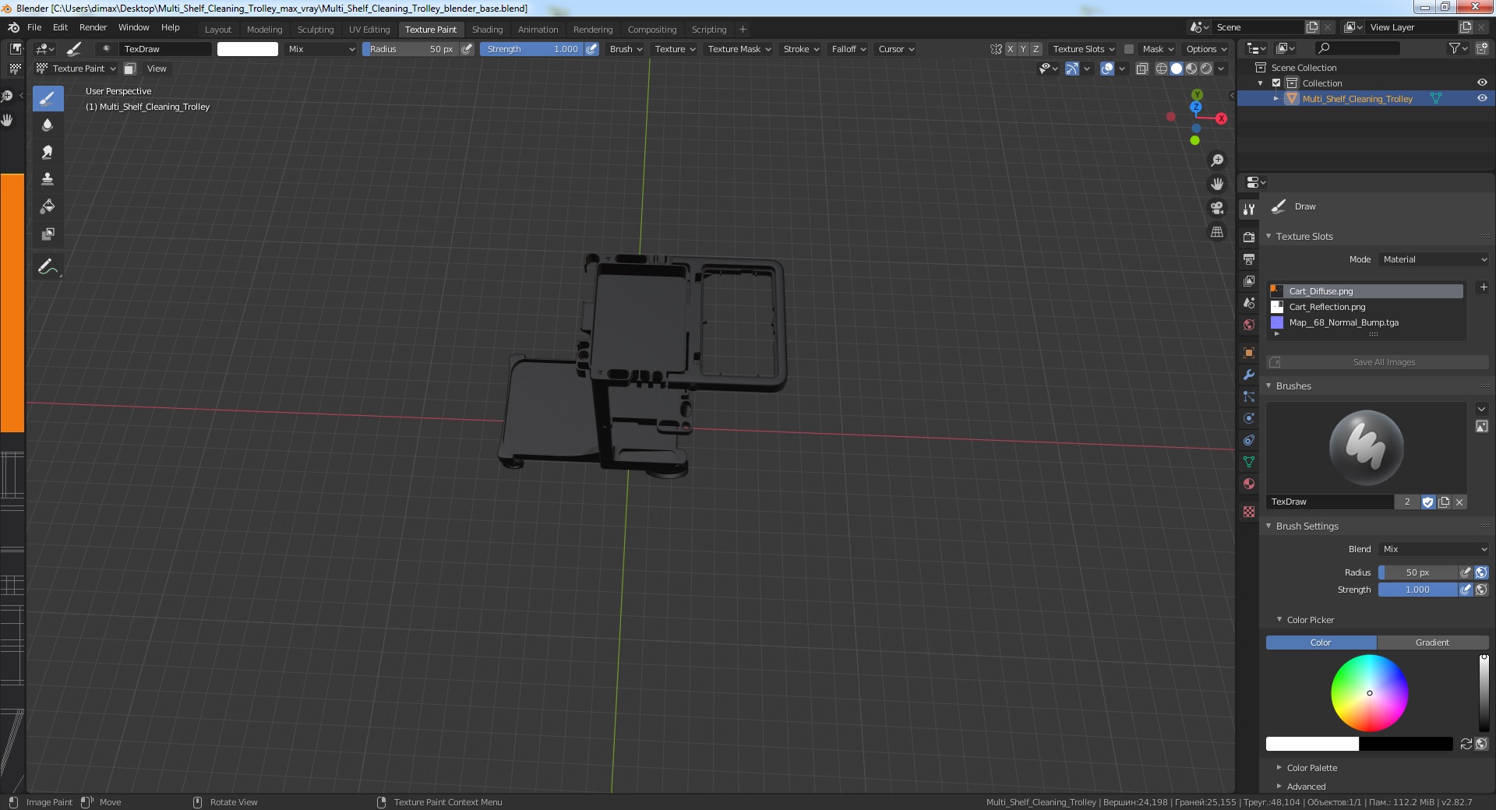Open the File menu
The image size is (1496, 810).
click(x=34, y=27)
